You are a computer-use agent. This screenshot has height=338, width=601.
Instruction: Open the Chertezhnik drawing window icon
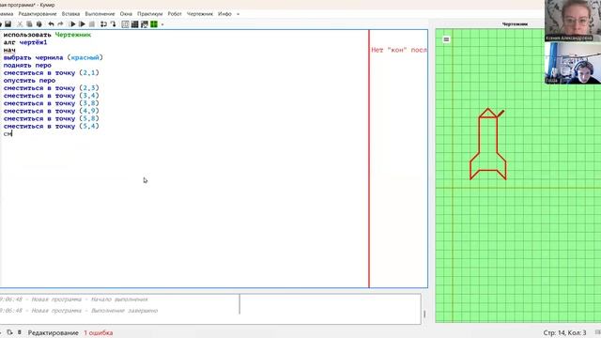click(145, 24)
